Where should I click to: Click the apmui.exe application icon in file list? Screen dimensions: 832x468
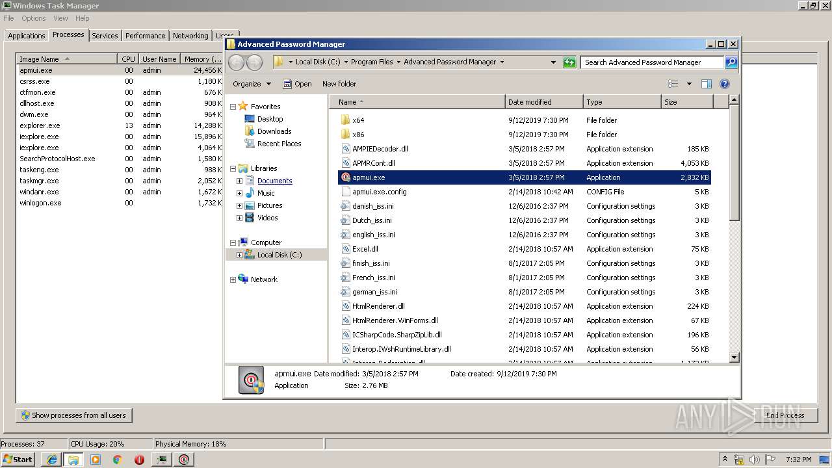[x=345, y=177]
